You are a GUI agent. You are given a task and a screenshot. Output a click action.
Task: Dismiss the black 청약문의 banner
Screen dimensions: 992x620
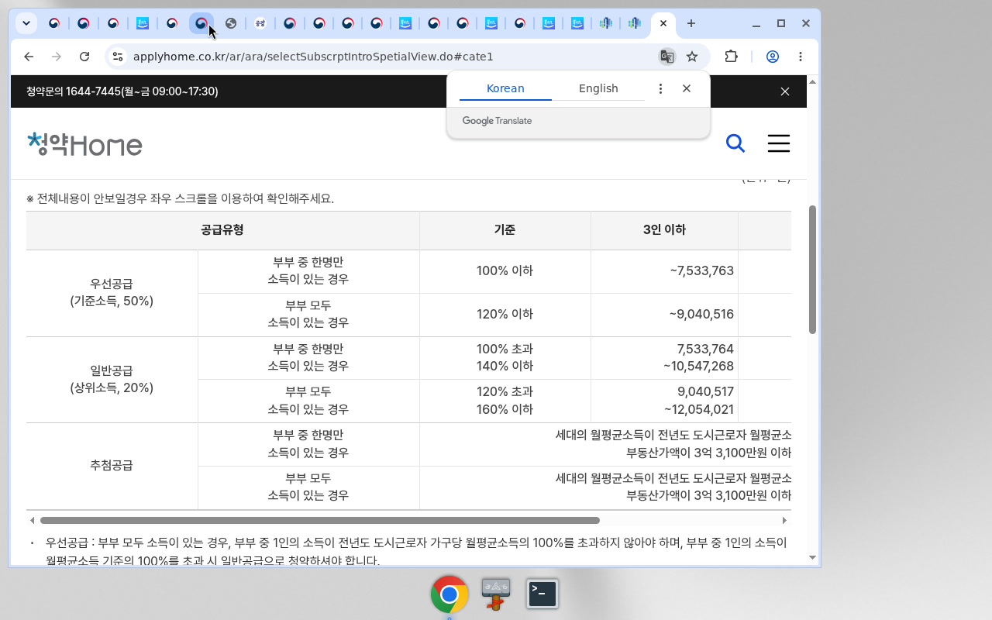click(x=785, y=91)
